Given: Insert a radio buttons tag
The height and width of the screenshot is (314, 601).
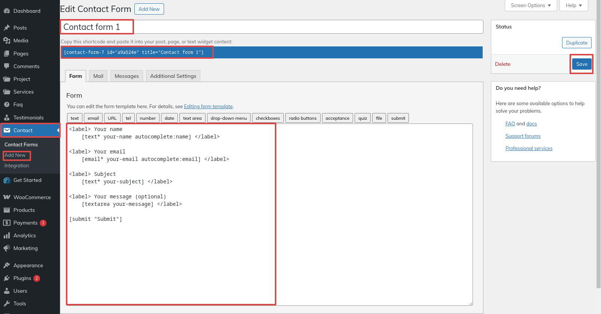Looking at the screenshot, I should [303, 118].
